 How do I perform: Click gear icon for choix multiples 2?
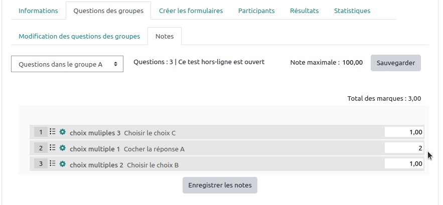[x=63, y=164]
